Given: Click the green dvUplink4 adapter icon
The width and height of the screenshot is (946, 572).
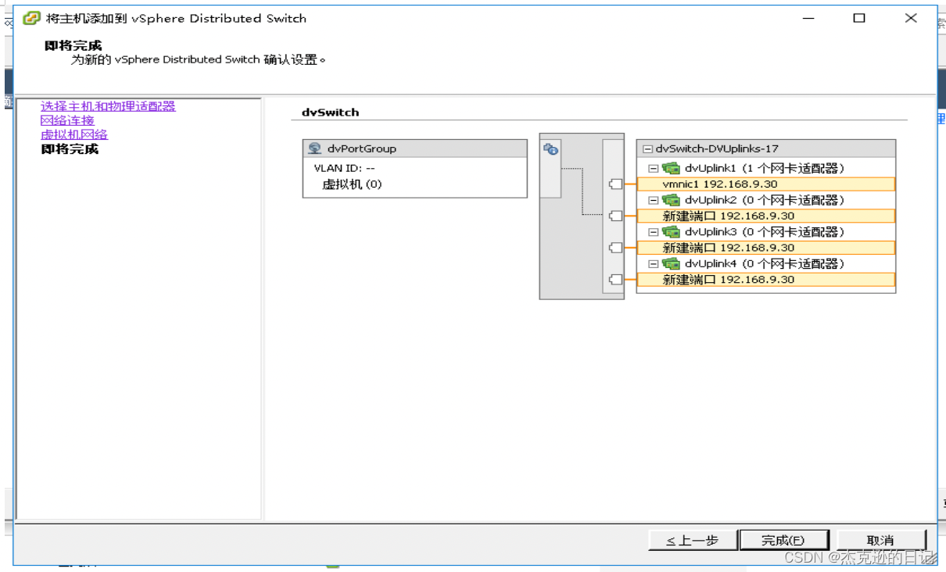Looking at the screenshot, I should pos(671,264).
